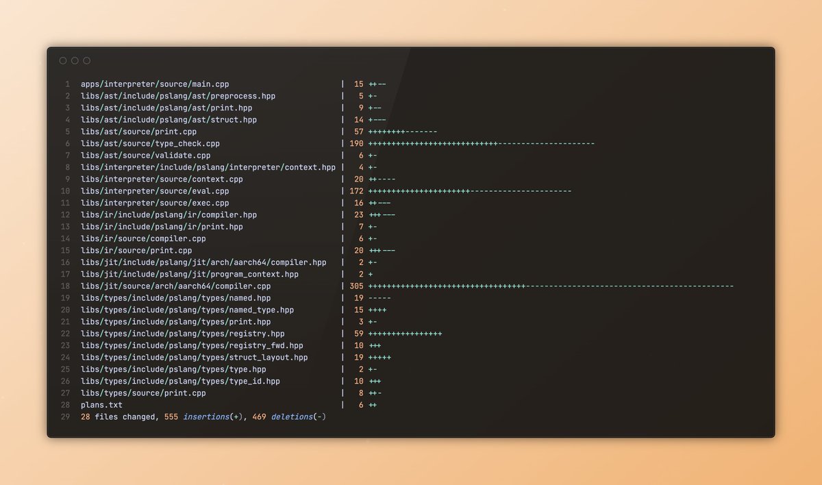Select libs/ast/include/pslang/ast/print.hpp path
Image resolution: width=822 pixels, height=485 pixels.
click(x=166, y=108)
